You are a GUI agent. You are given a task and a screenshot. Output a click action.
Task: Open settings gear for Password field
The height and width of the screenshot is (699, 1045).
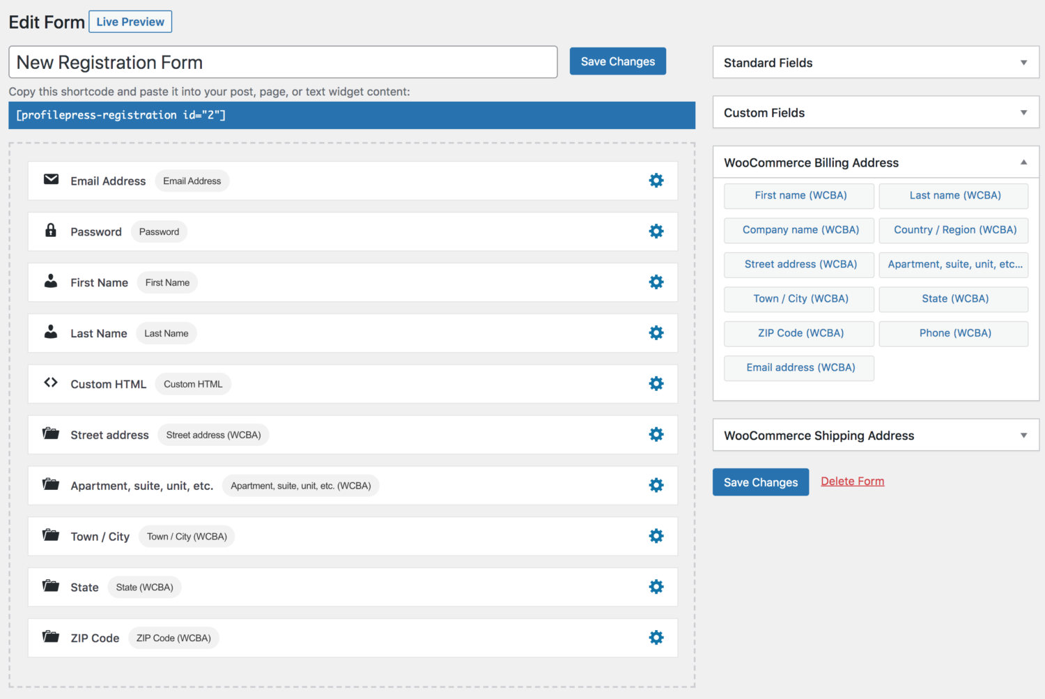coord(656,231)
